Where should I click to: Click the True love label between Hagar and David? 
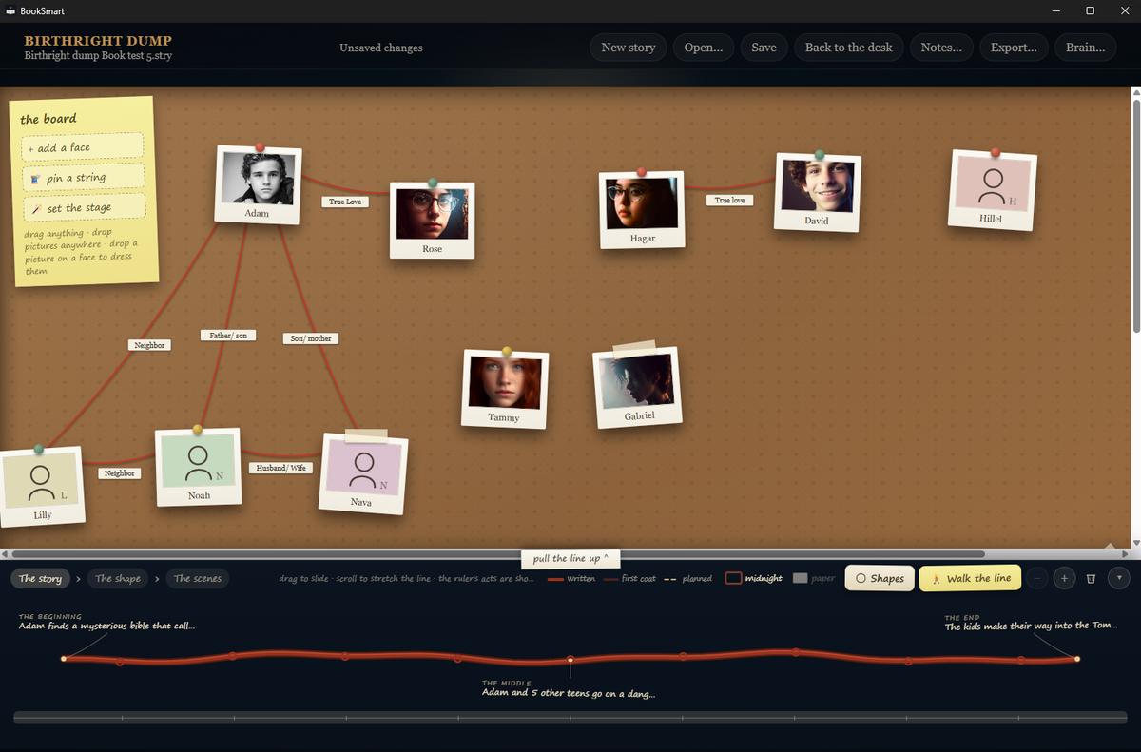[x=730, y=200]
